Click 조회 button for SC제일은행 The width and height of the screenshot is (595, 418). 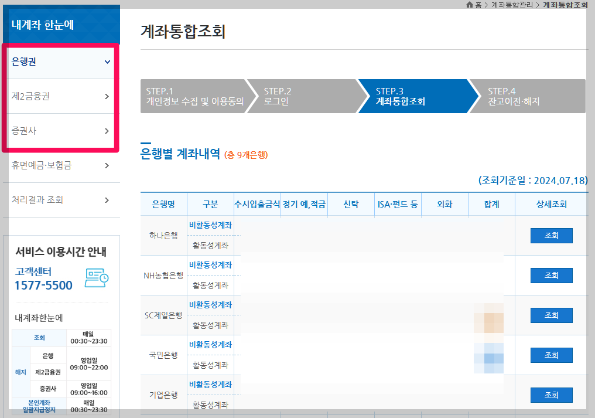[551, 315]
